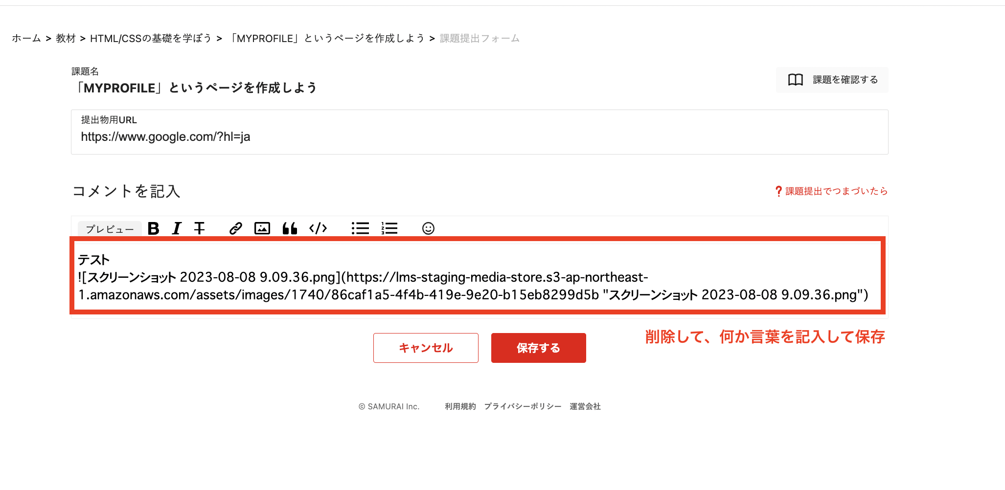Create a bullet list in the editor

360,228
